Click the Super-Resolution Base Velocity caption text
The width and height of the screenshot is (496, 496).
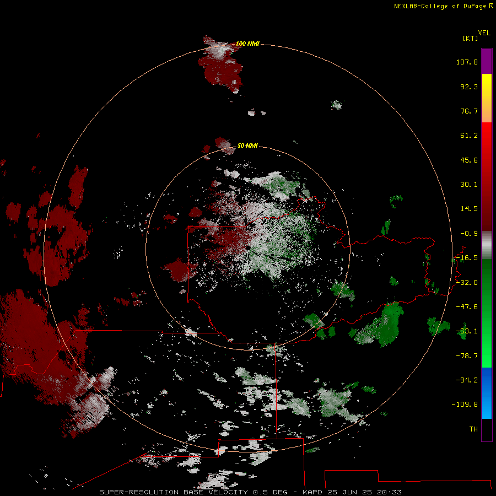point(250,492)
